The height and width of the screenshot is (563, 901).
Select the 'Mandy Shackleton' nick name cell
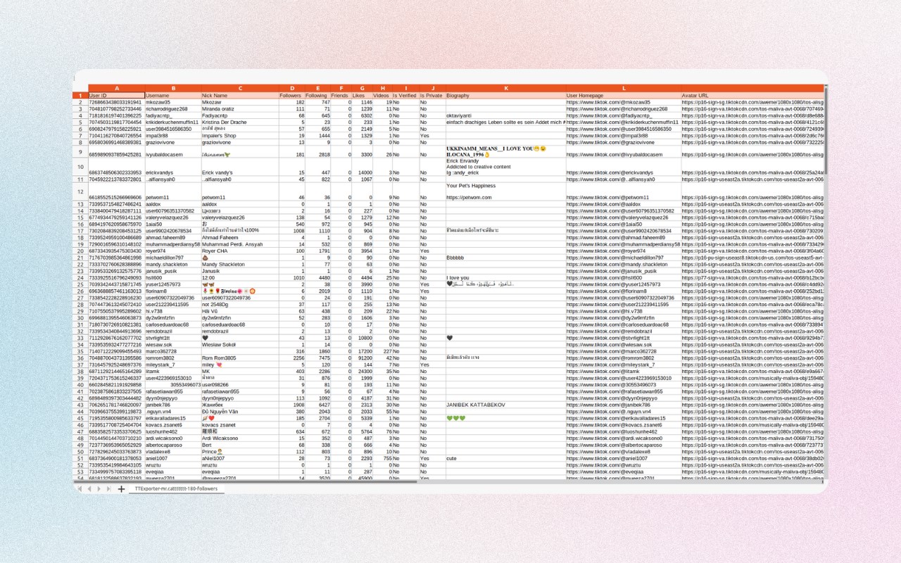[239, 264]
